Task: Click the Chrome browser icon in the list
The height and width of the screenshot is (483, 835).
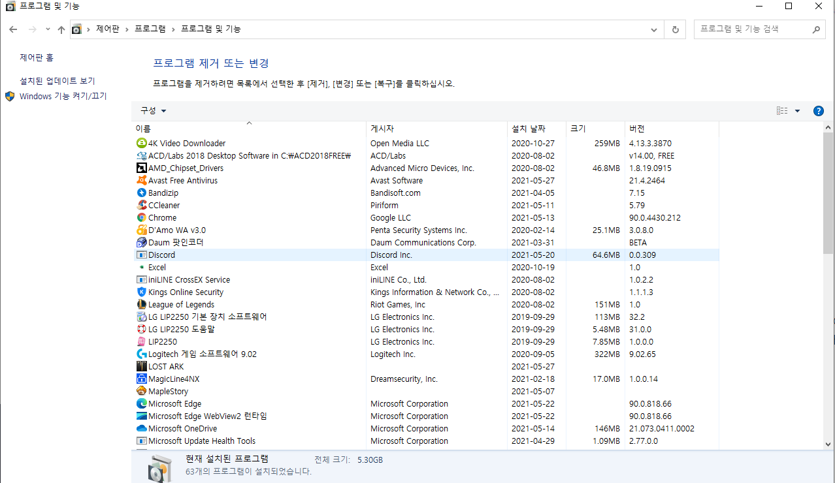Action: pyautogui.click(x=142, y=217)
